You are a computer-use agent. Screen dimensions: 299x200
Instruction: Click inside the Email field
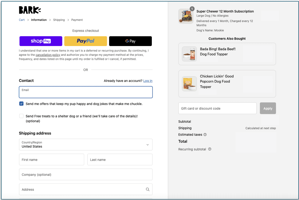[x=85, y=92]
